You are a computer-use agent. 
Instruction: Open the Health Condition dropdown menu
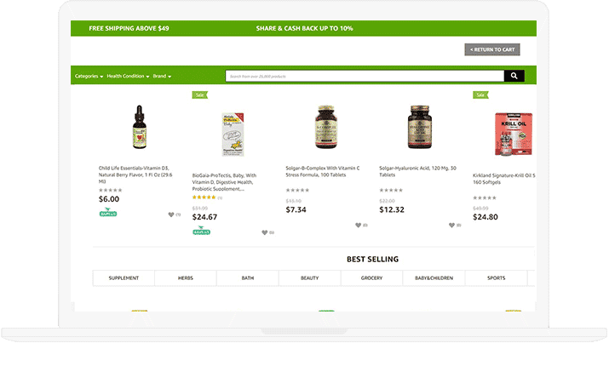click(128, 76)
